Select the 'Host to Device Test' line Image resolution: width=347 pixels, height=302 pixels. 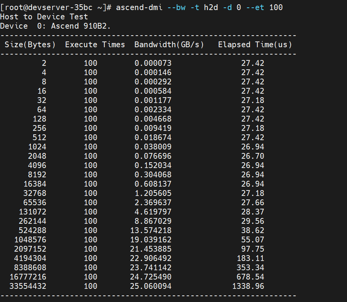[44, 17]
